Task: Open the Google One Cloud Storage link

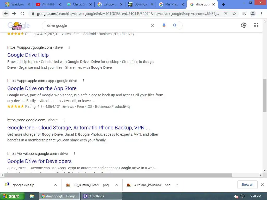Action: (x=78, y=128)
